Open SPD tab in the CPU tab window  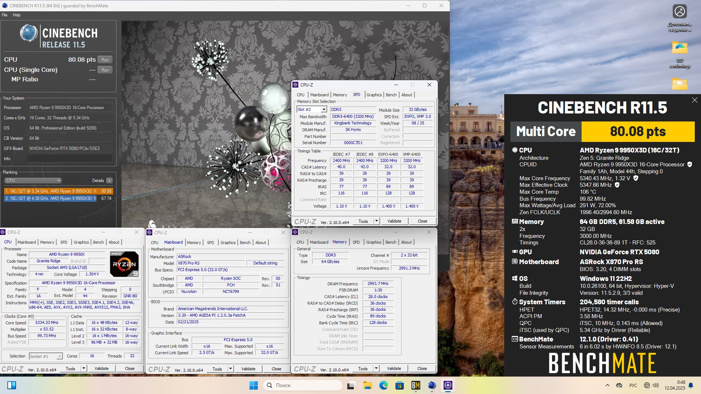pyautogui.click(x=64, y=242)
